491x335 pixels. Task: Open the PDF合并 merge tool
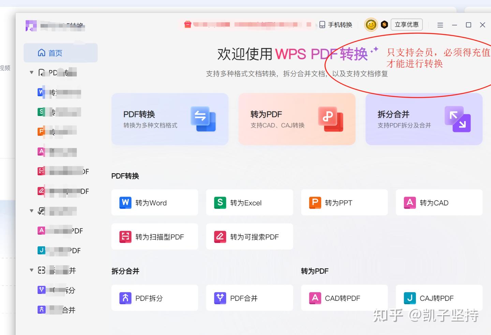coord(249,298)
